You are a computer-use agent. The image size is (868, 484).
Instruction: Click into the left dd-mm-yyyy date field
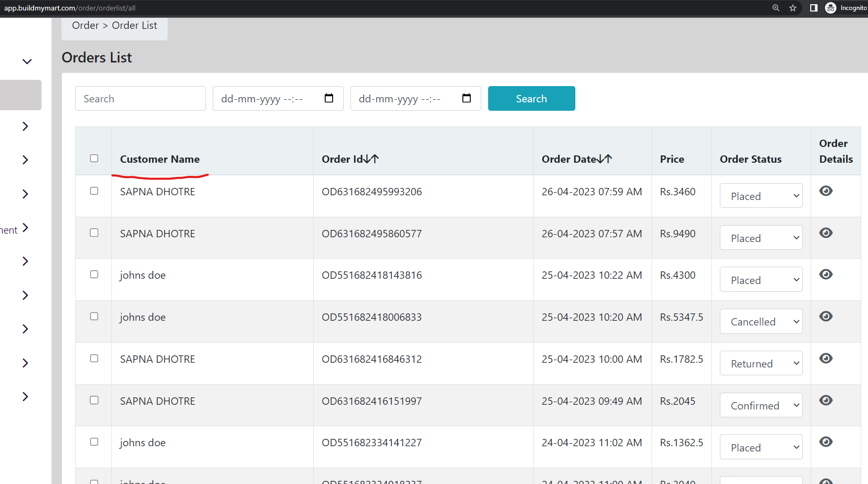tap(278, 98)
